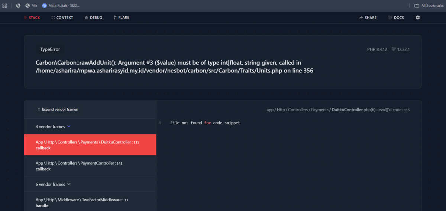Expand the 4 vendor frames group
The height and width of the screenshot is (211, 446).
tap(53, 127)
